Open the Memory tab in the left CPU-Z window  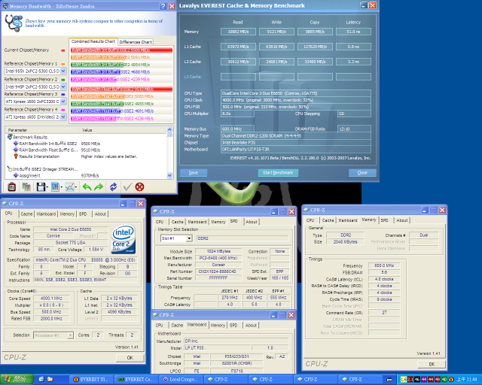(x=67, y=214)
